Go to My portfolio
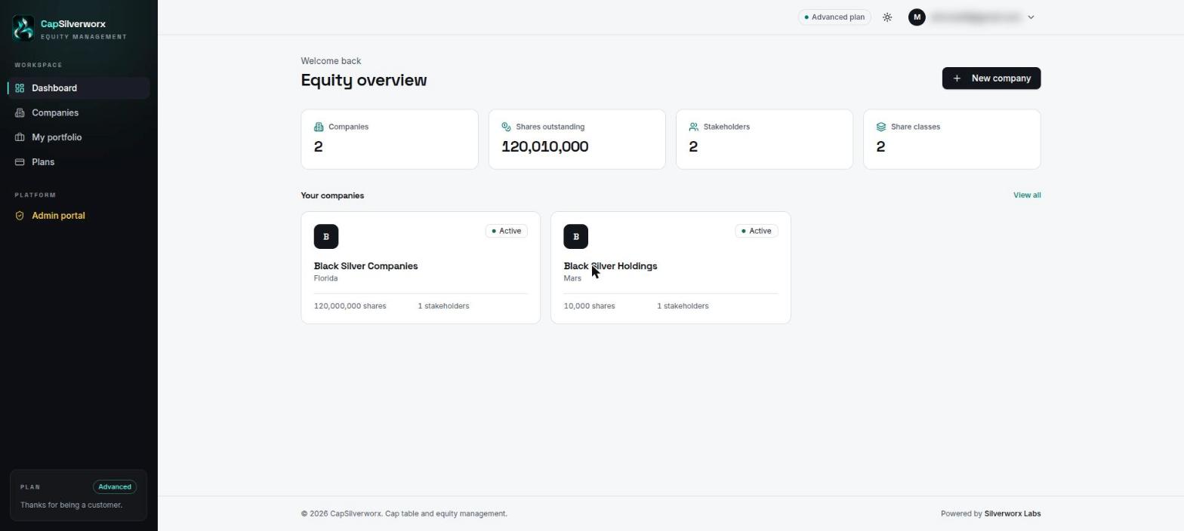1184x531 pixels. coord(79,137)
